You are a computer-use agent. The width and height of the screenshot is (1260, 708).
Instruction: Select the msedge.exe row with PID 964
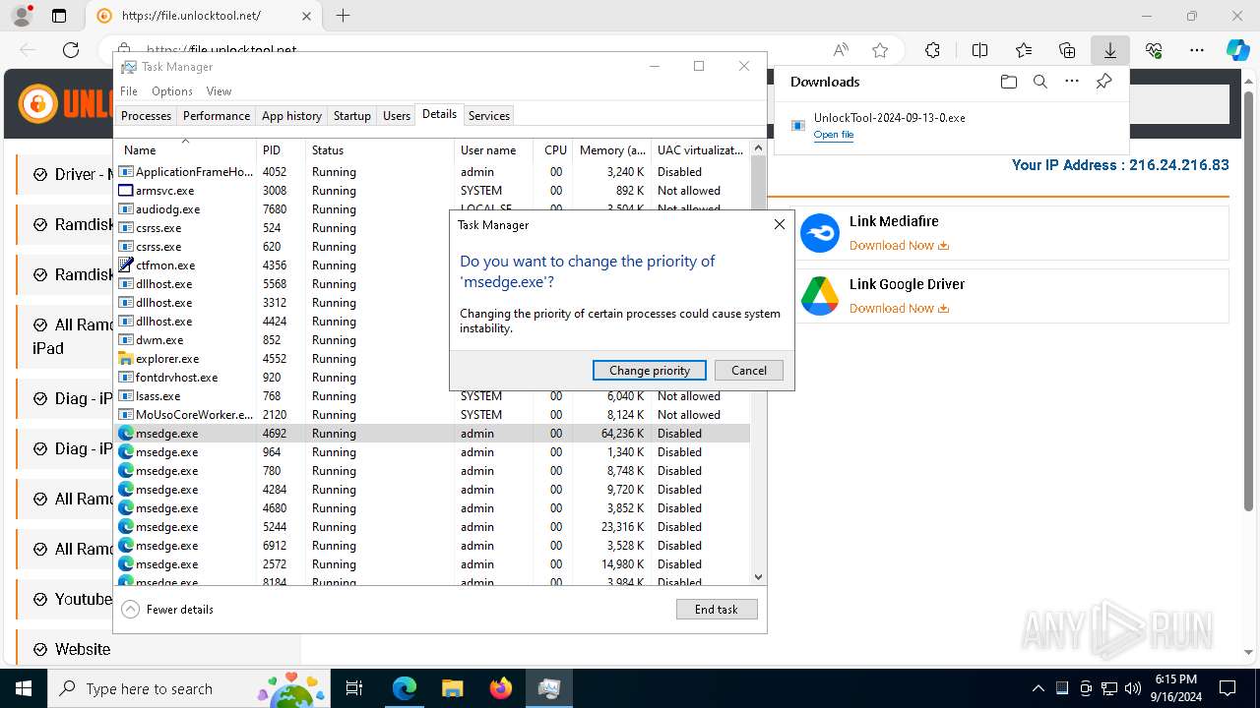[x=433, y=452]
